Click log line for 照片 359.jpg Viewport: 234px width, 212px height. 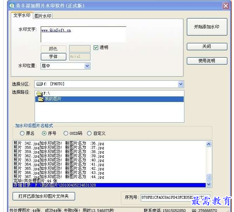109,152
